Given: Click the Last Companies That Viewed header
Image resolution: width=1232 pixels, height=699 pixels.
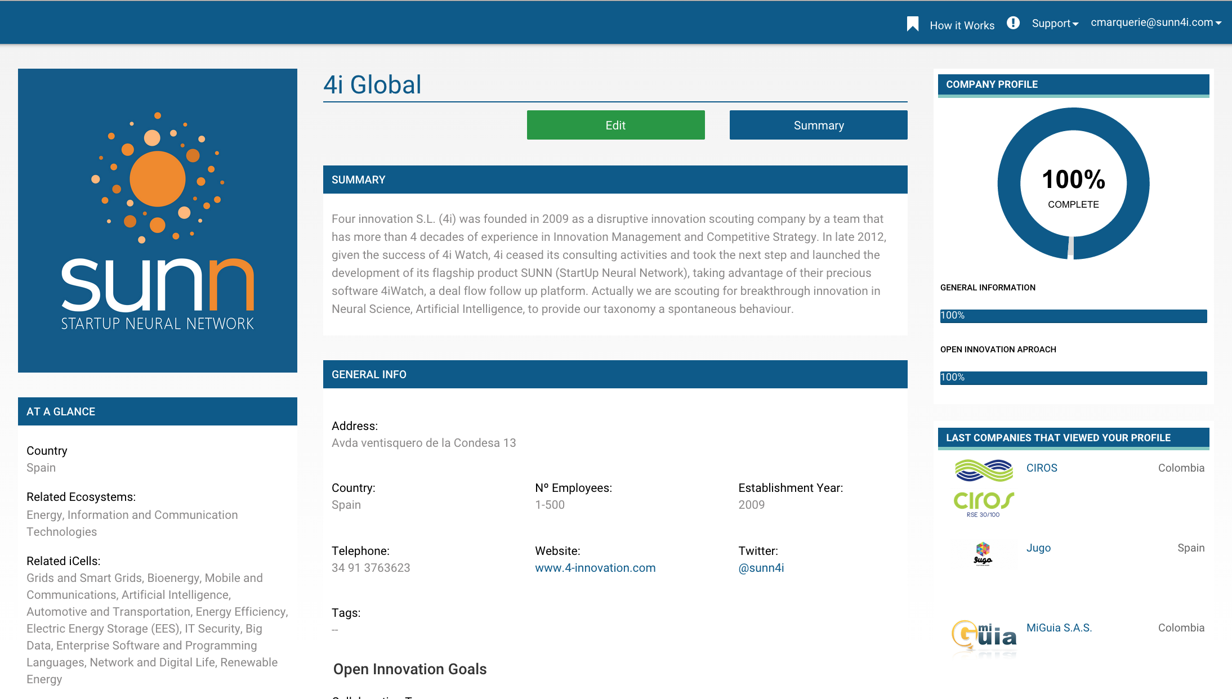Looking at the screenshot, I should (x=1073, y=438).
